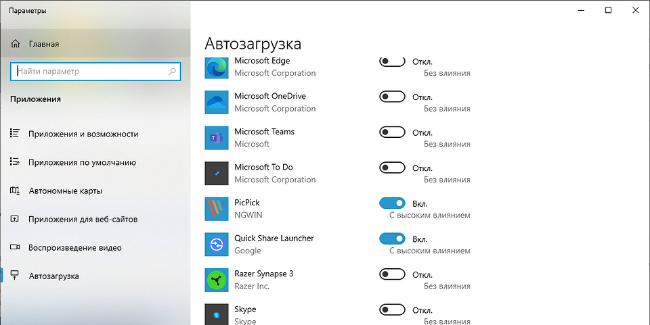The height and width of the screenshot is (325, 650).
Task: Click the PicPick name text
Action: point(247,203)
